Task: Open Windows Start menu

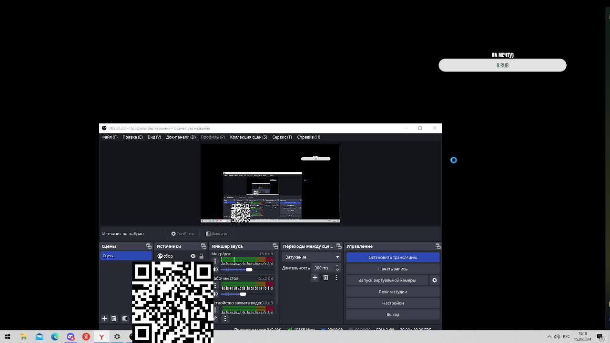Action: [x=8, y=337]
